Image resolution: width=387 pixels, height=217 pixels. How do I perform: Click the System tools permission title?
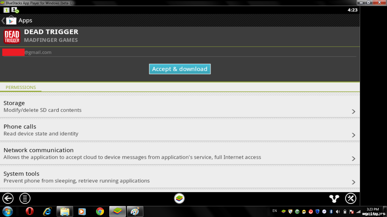coord(22,174)
